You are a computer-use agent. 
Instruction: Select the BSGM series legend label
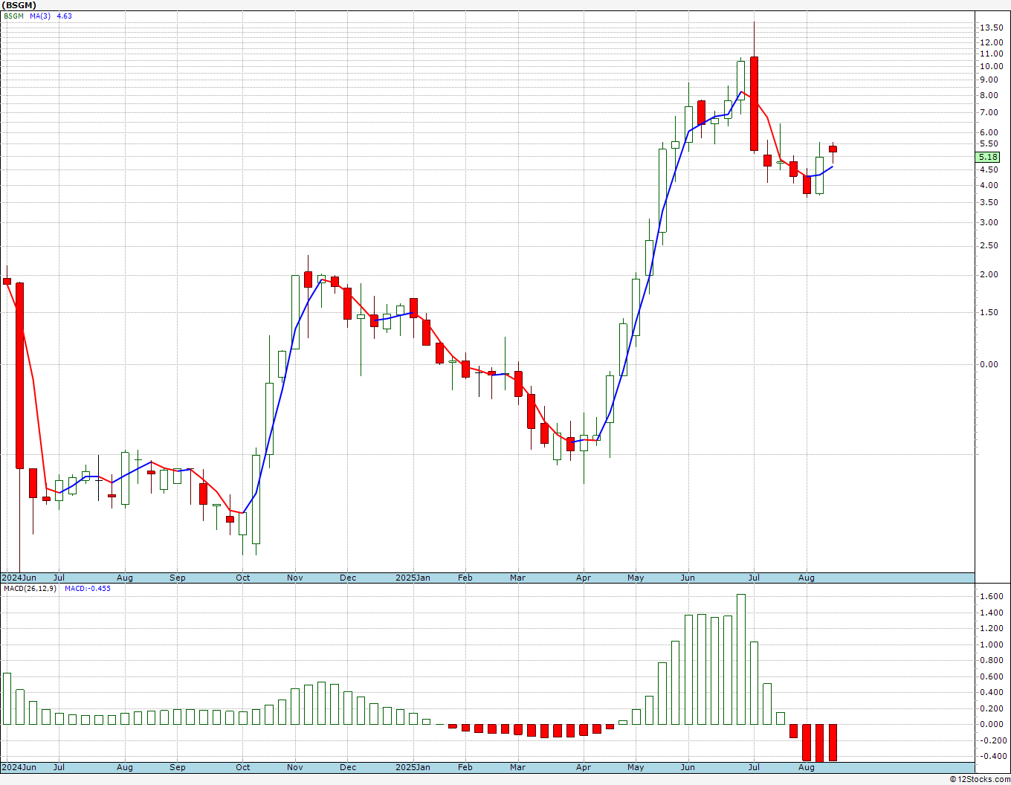pyautogui.click(x=13, y=16)
